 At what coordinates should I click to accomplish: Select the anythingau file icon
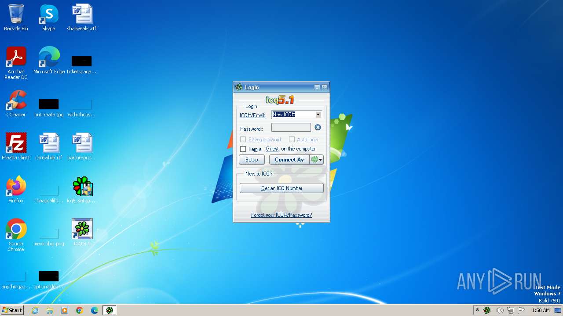click(x=16, y=276)
